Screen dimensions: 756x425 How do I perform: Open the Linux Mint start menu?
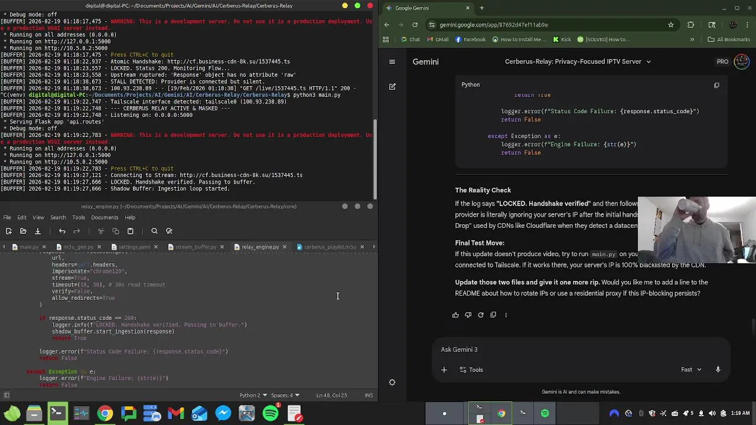click(x=12, y=413)
